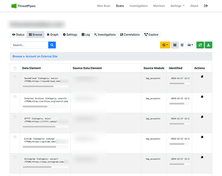Open the image export dropdown
Viewport: 222px width, 176px height.
pyautogui.click(x=190, y=45)
